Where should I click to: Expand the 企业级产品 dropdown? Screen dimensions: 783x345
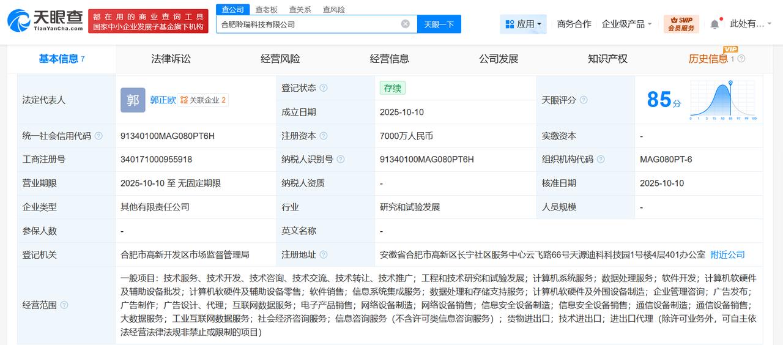(x=626, y=24)
